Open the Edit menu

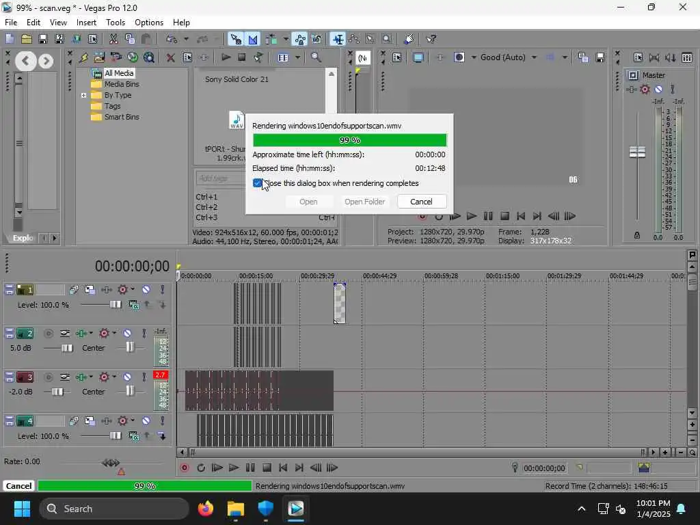[x=33, y=23]
